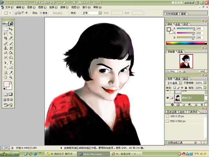Select the Eraser tool

pos(6,53)
